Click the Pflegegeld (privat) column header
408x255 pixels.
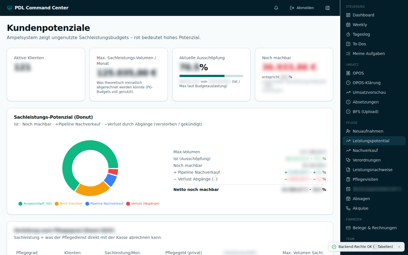pyautogui.click(x=184, y=253)
